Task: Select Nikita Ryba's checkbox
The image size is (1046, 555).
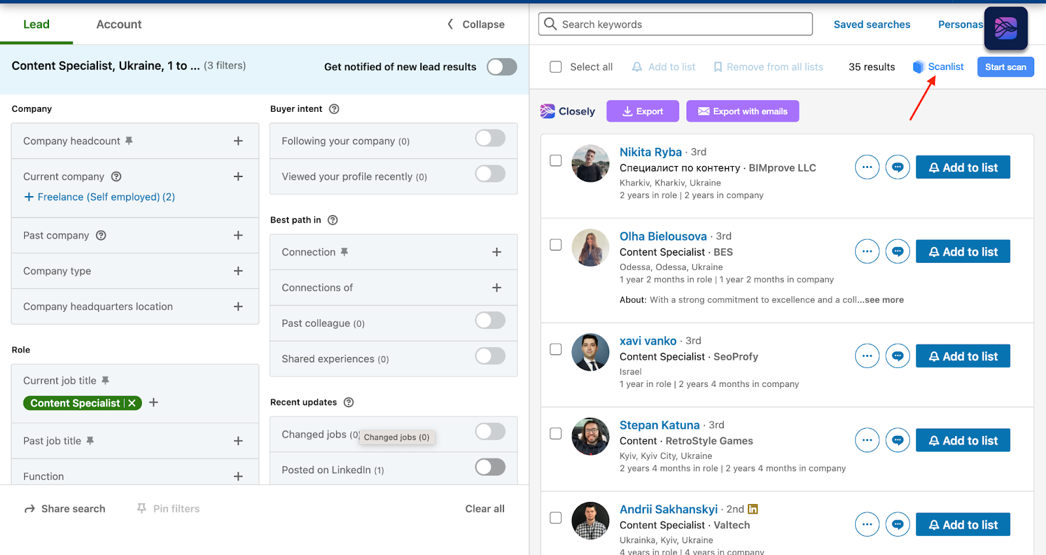Action: tap(556, 160)
